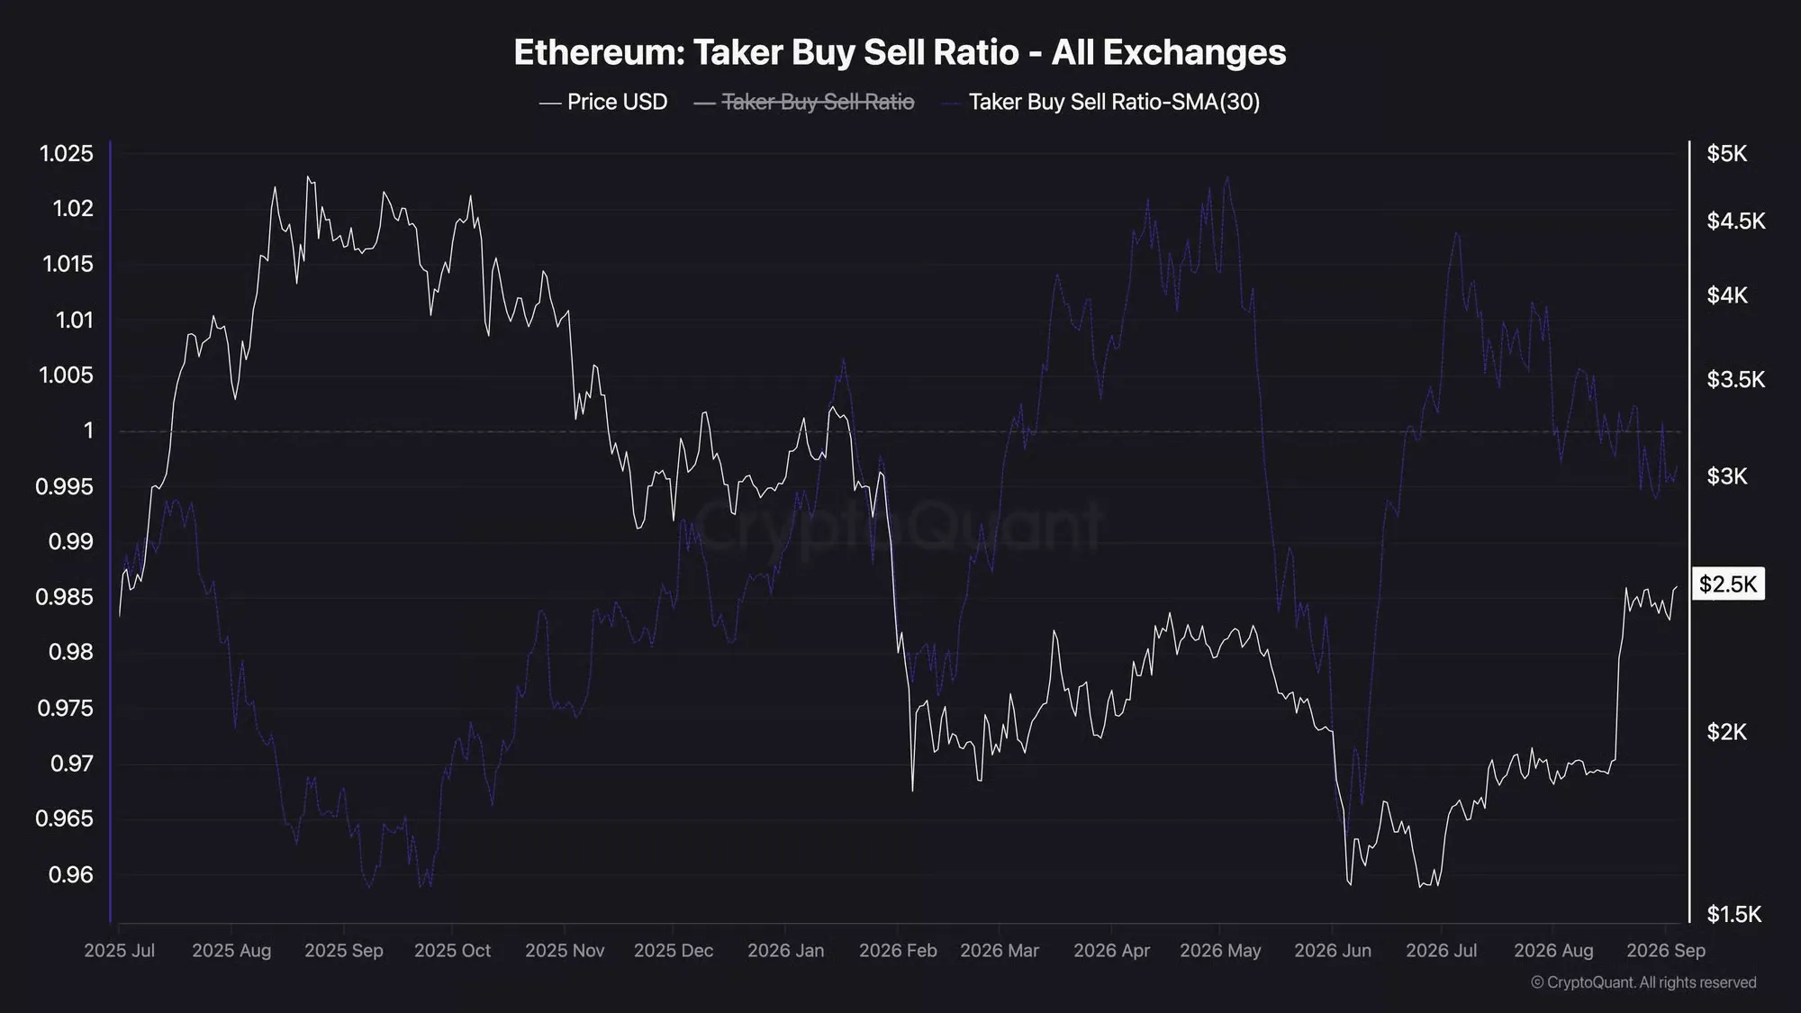Click the CryptoQuant copyright notice
Screen dimensions: 1801x1013
(x=1643, y=982)
